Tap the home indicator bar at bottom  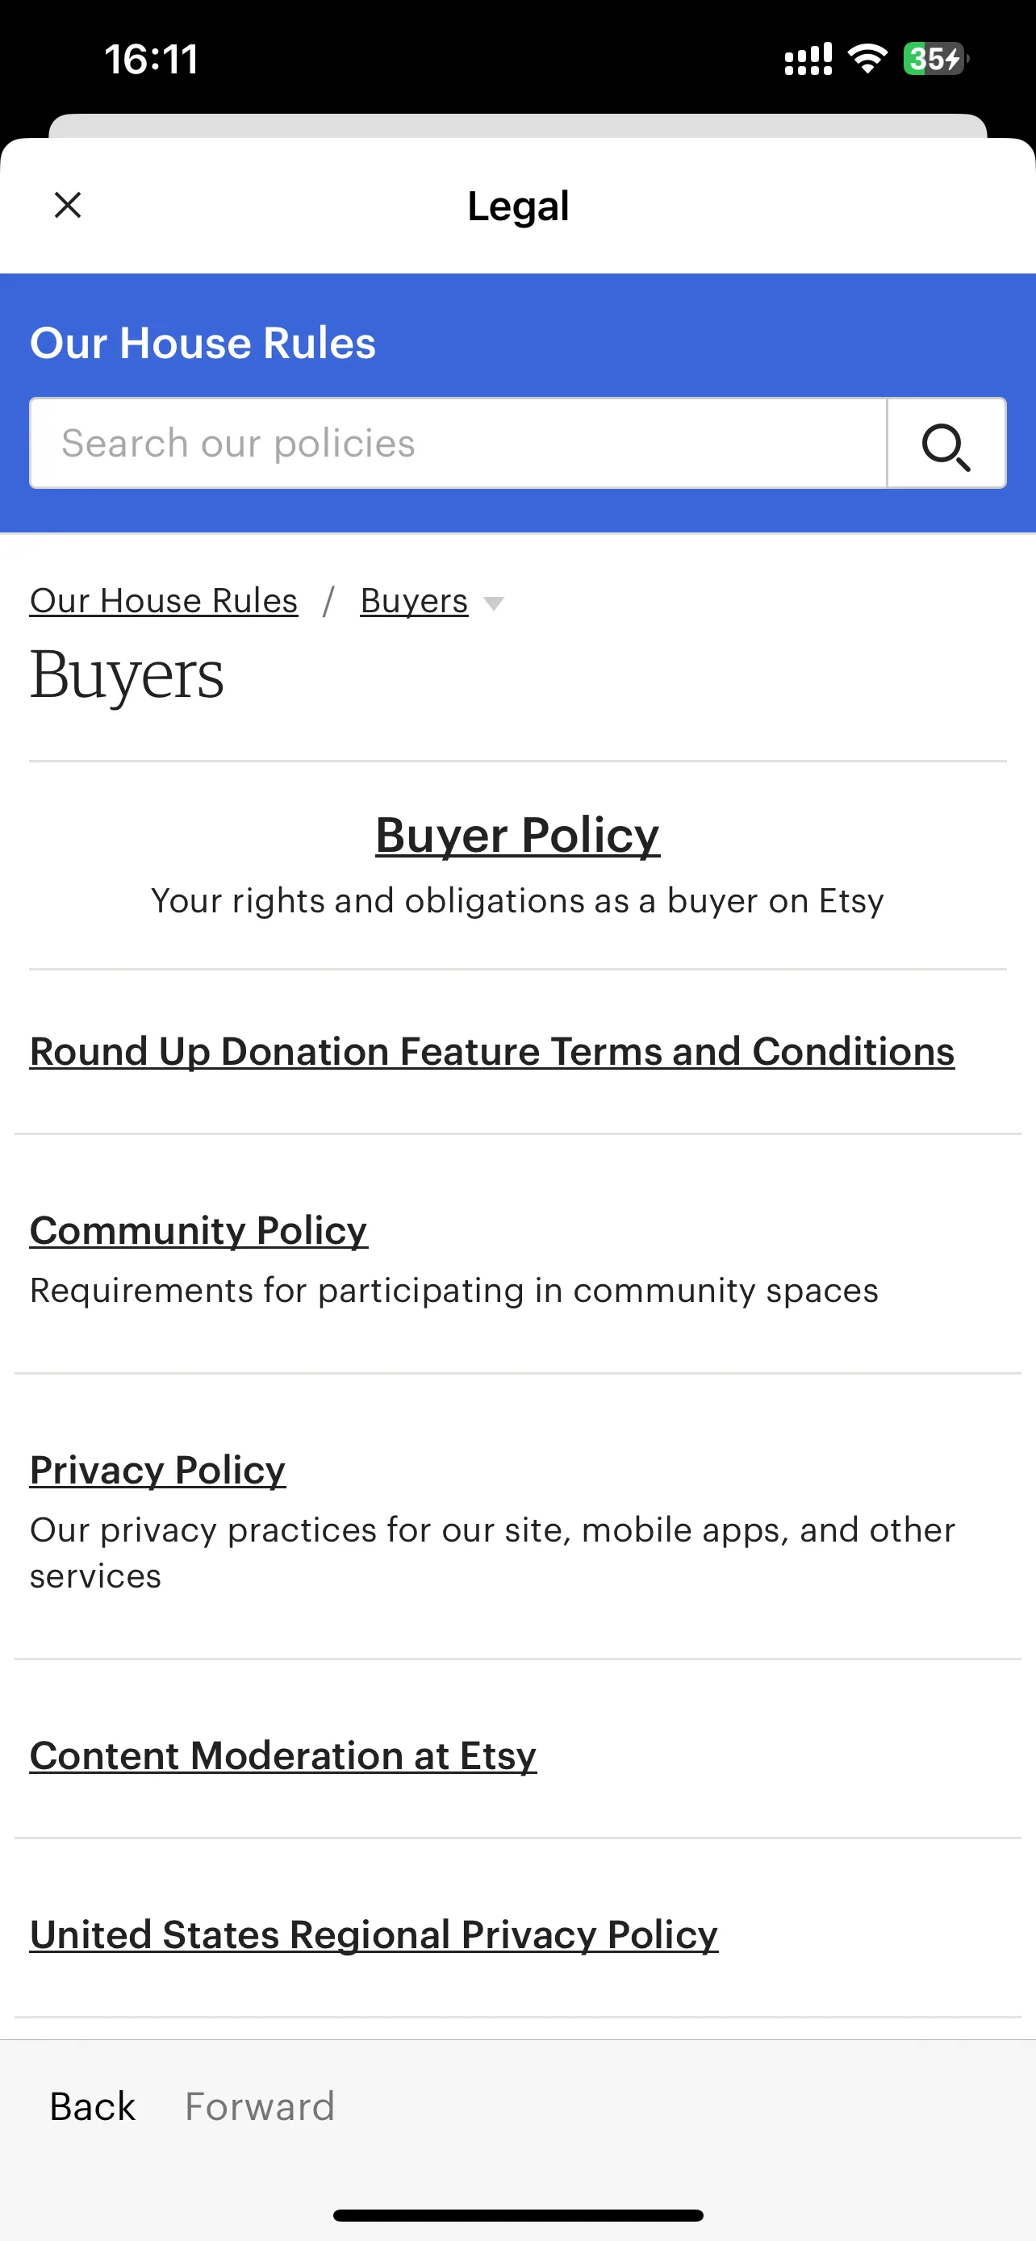point(517,2215)
